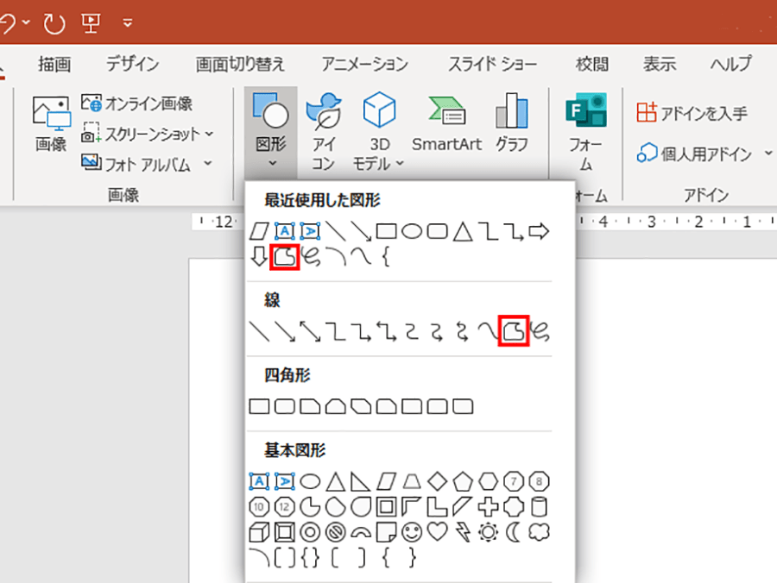777x583 pixels.
Task: Select the cube shape in 基本図形
Action: tap(259, 532)
